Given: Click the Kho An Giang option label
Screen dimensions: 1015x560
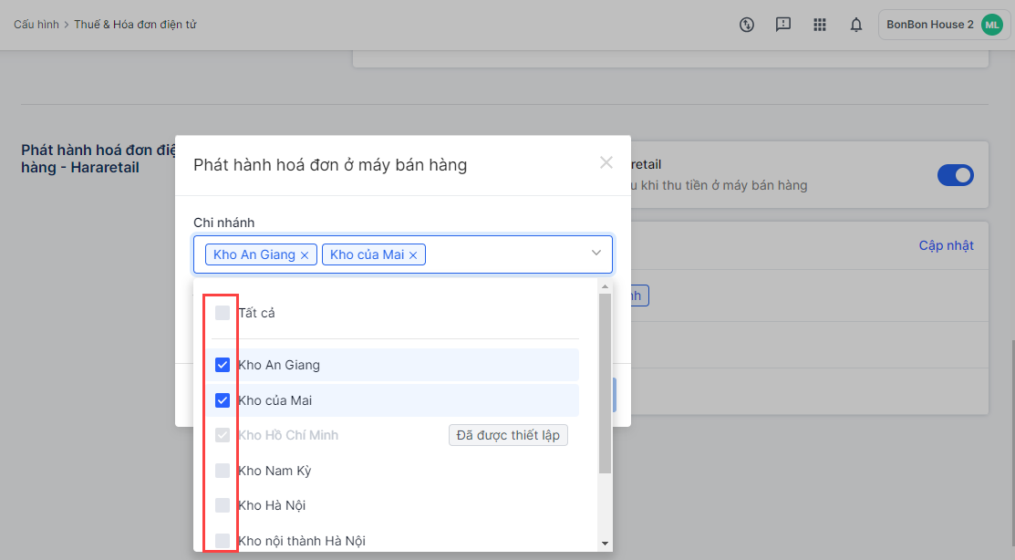Looking at the screenshot, I should (279, 365).
